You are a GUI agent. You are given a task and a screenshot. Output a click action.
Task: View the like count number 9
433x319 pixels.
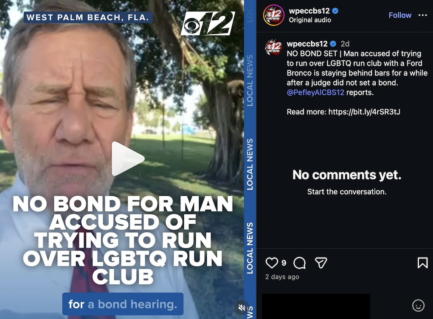[284, 263]
